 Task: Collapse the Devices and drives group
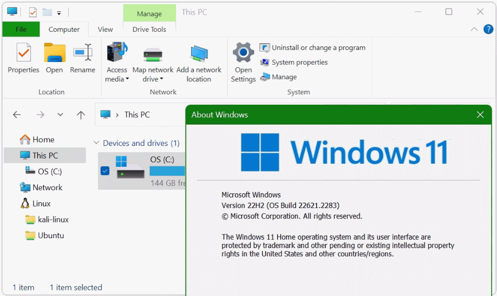pos(96,143)
